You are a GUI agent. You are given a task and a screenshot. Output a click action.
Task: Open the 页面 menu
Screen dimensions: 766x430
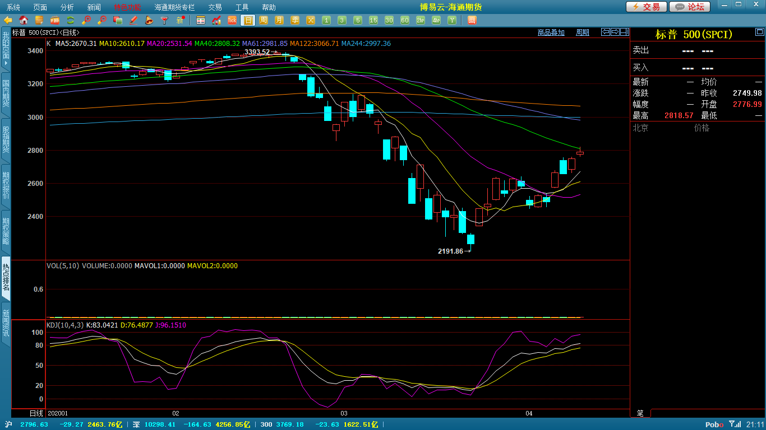(40, 7)
